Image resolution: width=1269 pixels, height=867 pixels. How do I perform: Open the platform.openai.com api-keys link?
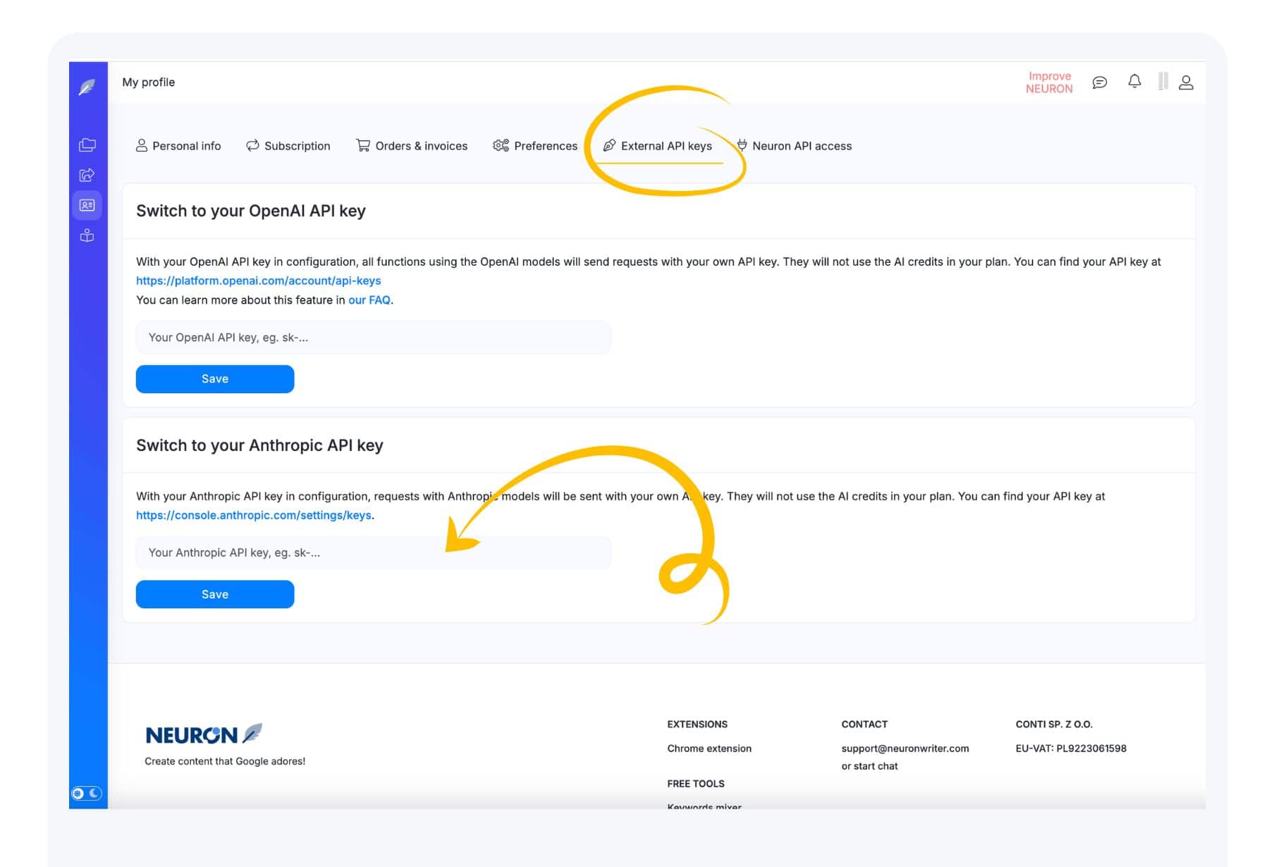click(259, 281)
